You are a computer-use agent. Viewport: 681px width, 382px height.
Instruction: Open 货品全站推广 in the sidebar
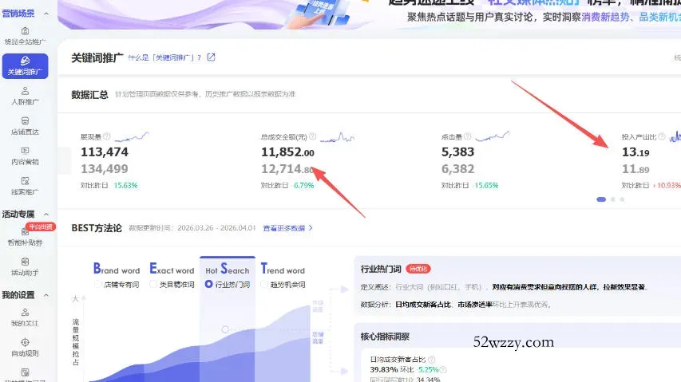pos(25,37)
